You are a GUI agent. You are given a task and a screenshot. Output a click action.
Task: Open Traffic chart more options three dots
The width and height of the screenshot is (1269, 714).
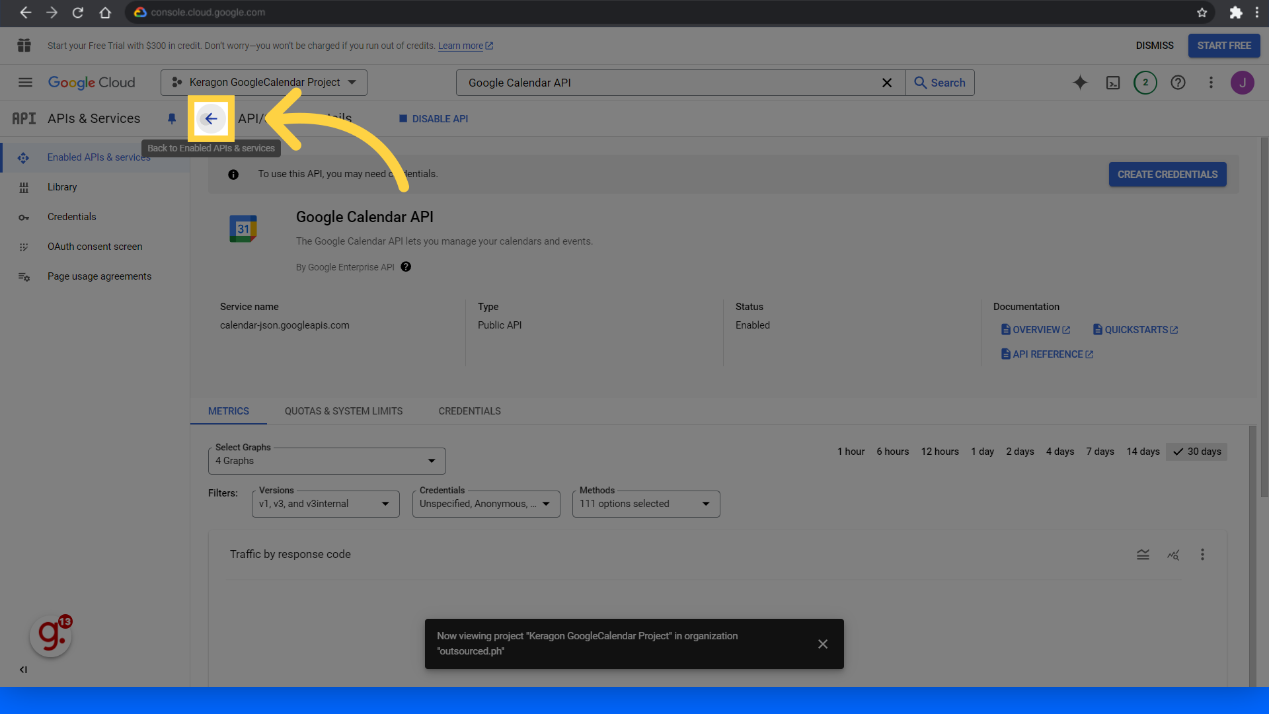pos(1203,555)
